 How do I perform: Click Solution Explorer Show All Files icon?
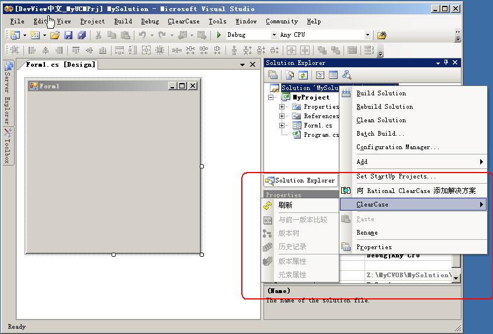coord(290,75)
